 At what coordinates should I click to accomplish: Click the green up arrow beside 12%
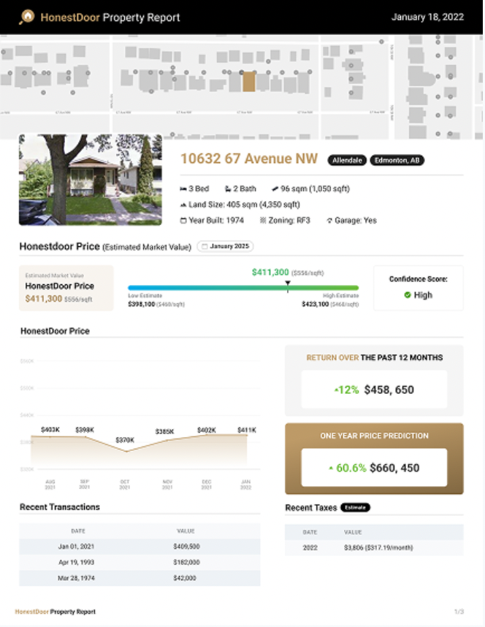336,390
